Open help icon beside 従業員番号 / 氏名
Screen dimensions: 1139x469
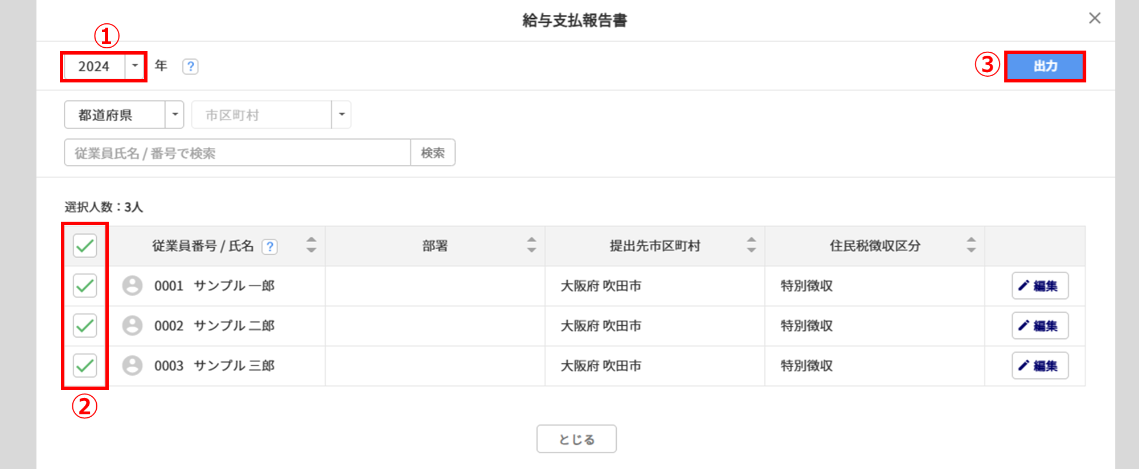[x=269, y=247]
